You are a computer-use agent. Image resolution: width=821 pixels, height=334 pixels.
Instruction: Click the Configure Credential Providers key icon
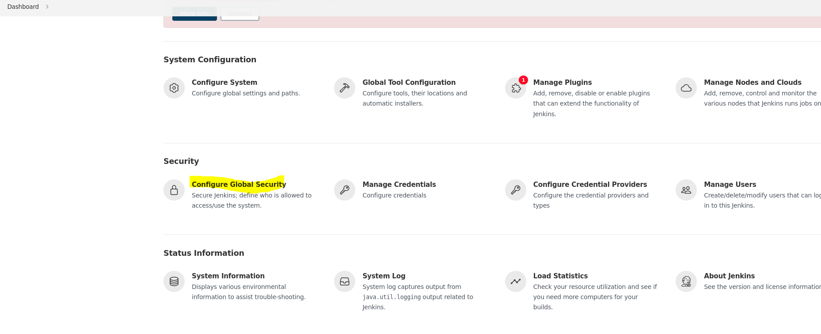click(516, 190)
